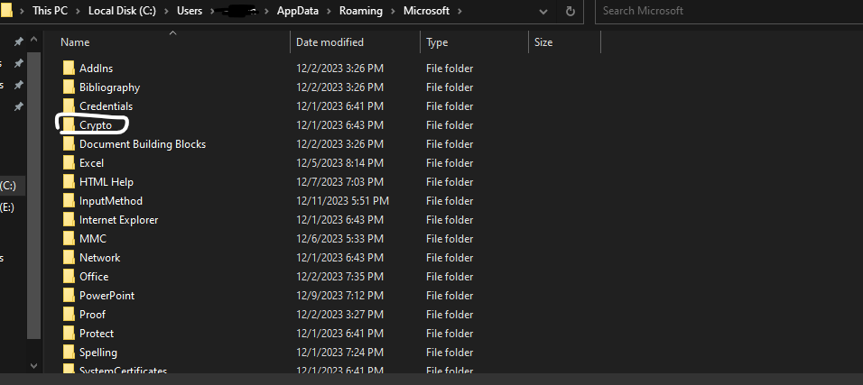Click the Excel folder icon
The image size is (863, 385).
pyautogui.click(x=69, y=163)
